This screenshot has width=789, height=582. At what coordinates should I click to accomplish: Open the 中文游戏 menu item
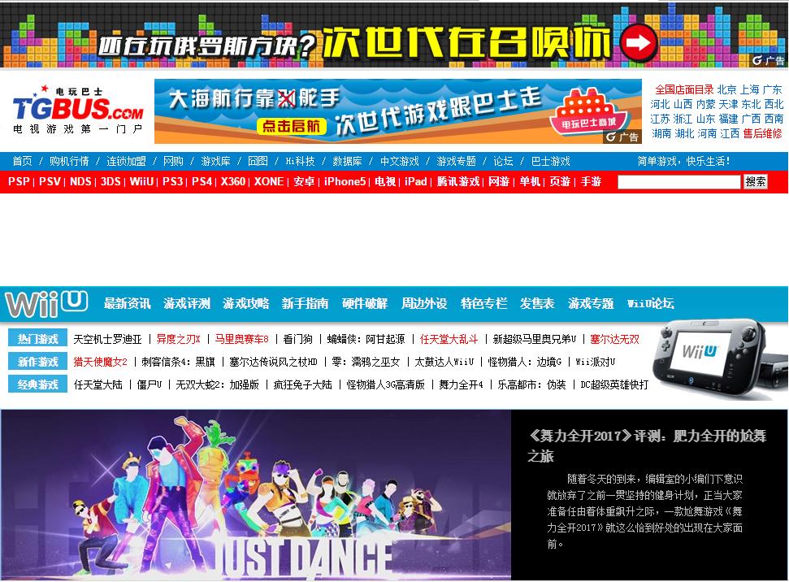click(x=400, y=161)
